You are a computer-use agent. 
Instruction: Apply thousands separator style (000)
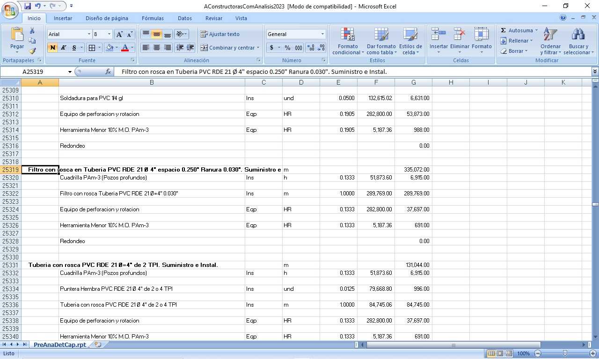coord(298,48)
